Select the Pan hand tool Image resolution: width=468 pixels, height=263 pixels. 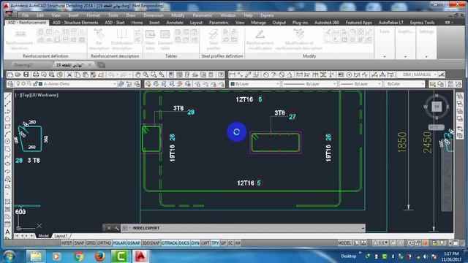(137, 75)
